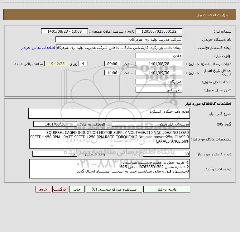240x232 pixels.
Task: Click the label ساعت باقی مانده
Action: [29, 64]
